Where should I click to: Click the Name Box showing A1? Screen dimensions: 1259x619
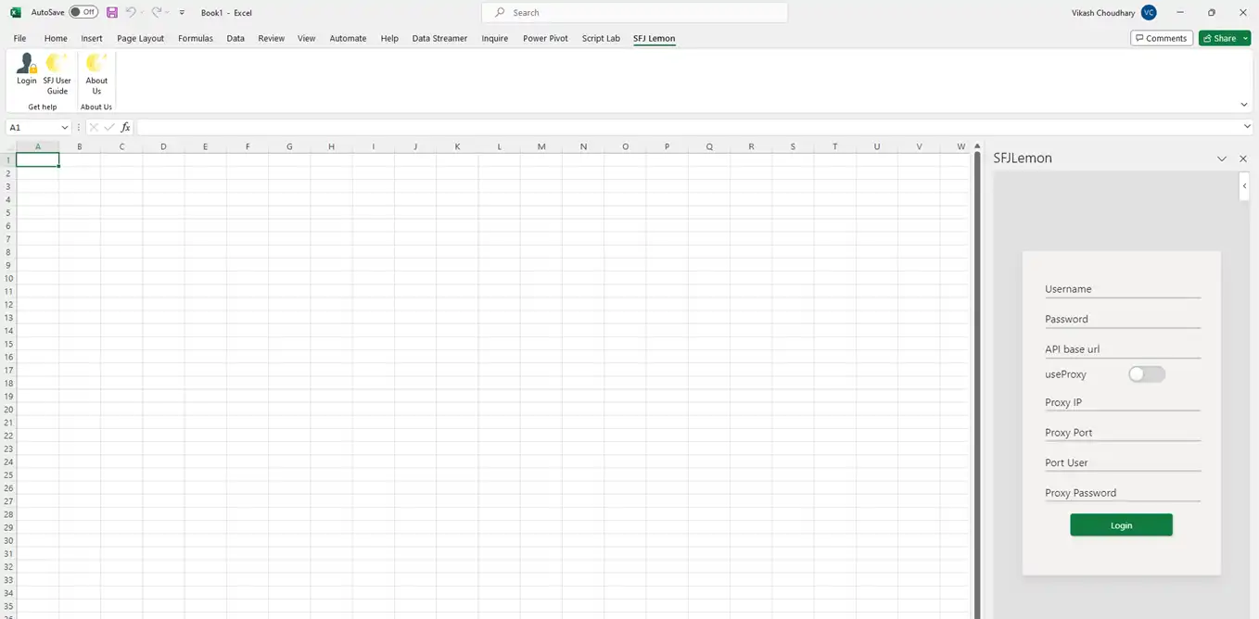coord(32,127)
